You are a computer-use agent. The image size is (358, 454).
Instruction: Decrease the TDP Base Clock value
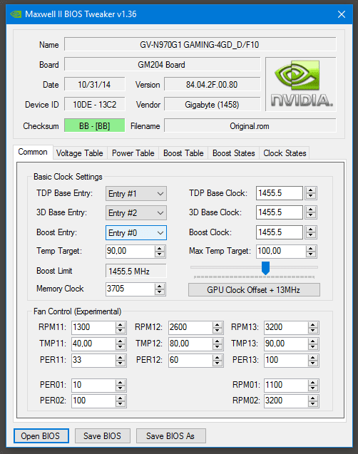click(x=310, y=196)
